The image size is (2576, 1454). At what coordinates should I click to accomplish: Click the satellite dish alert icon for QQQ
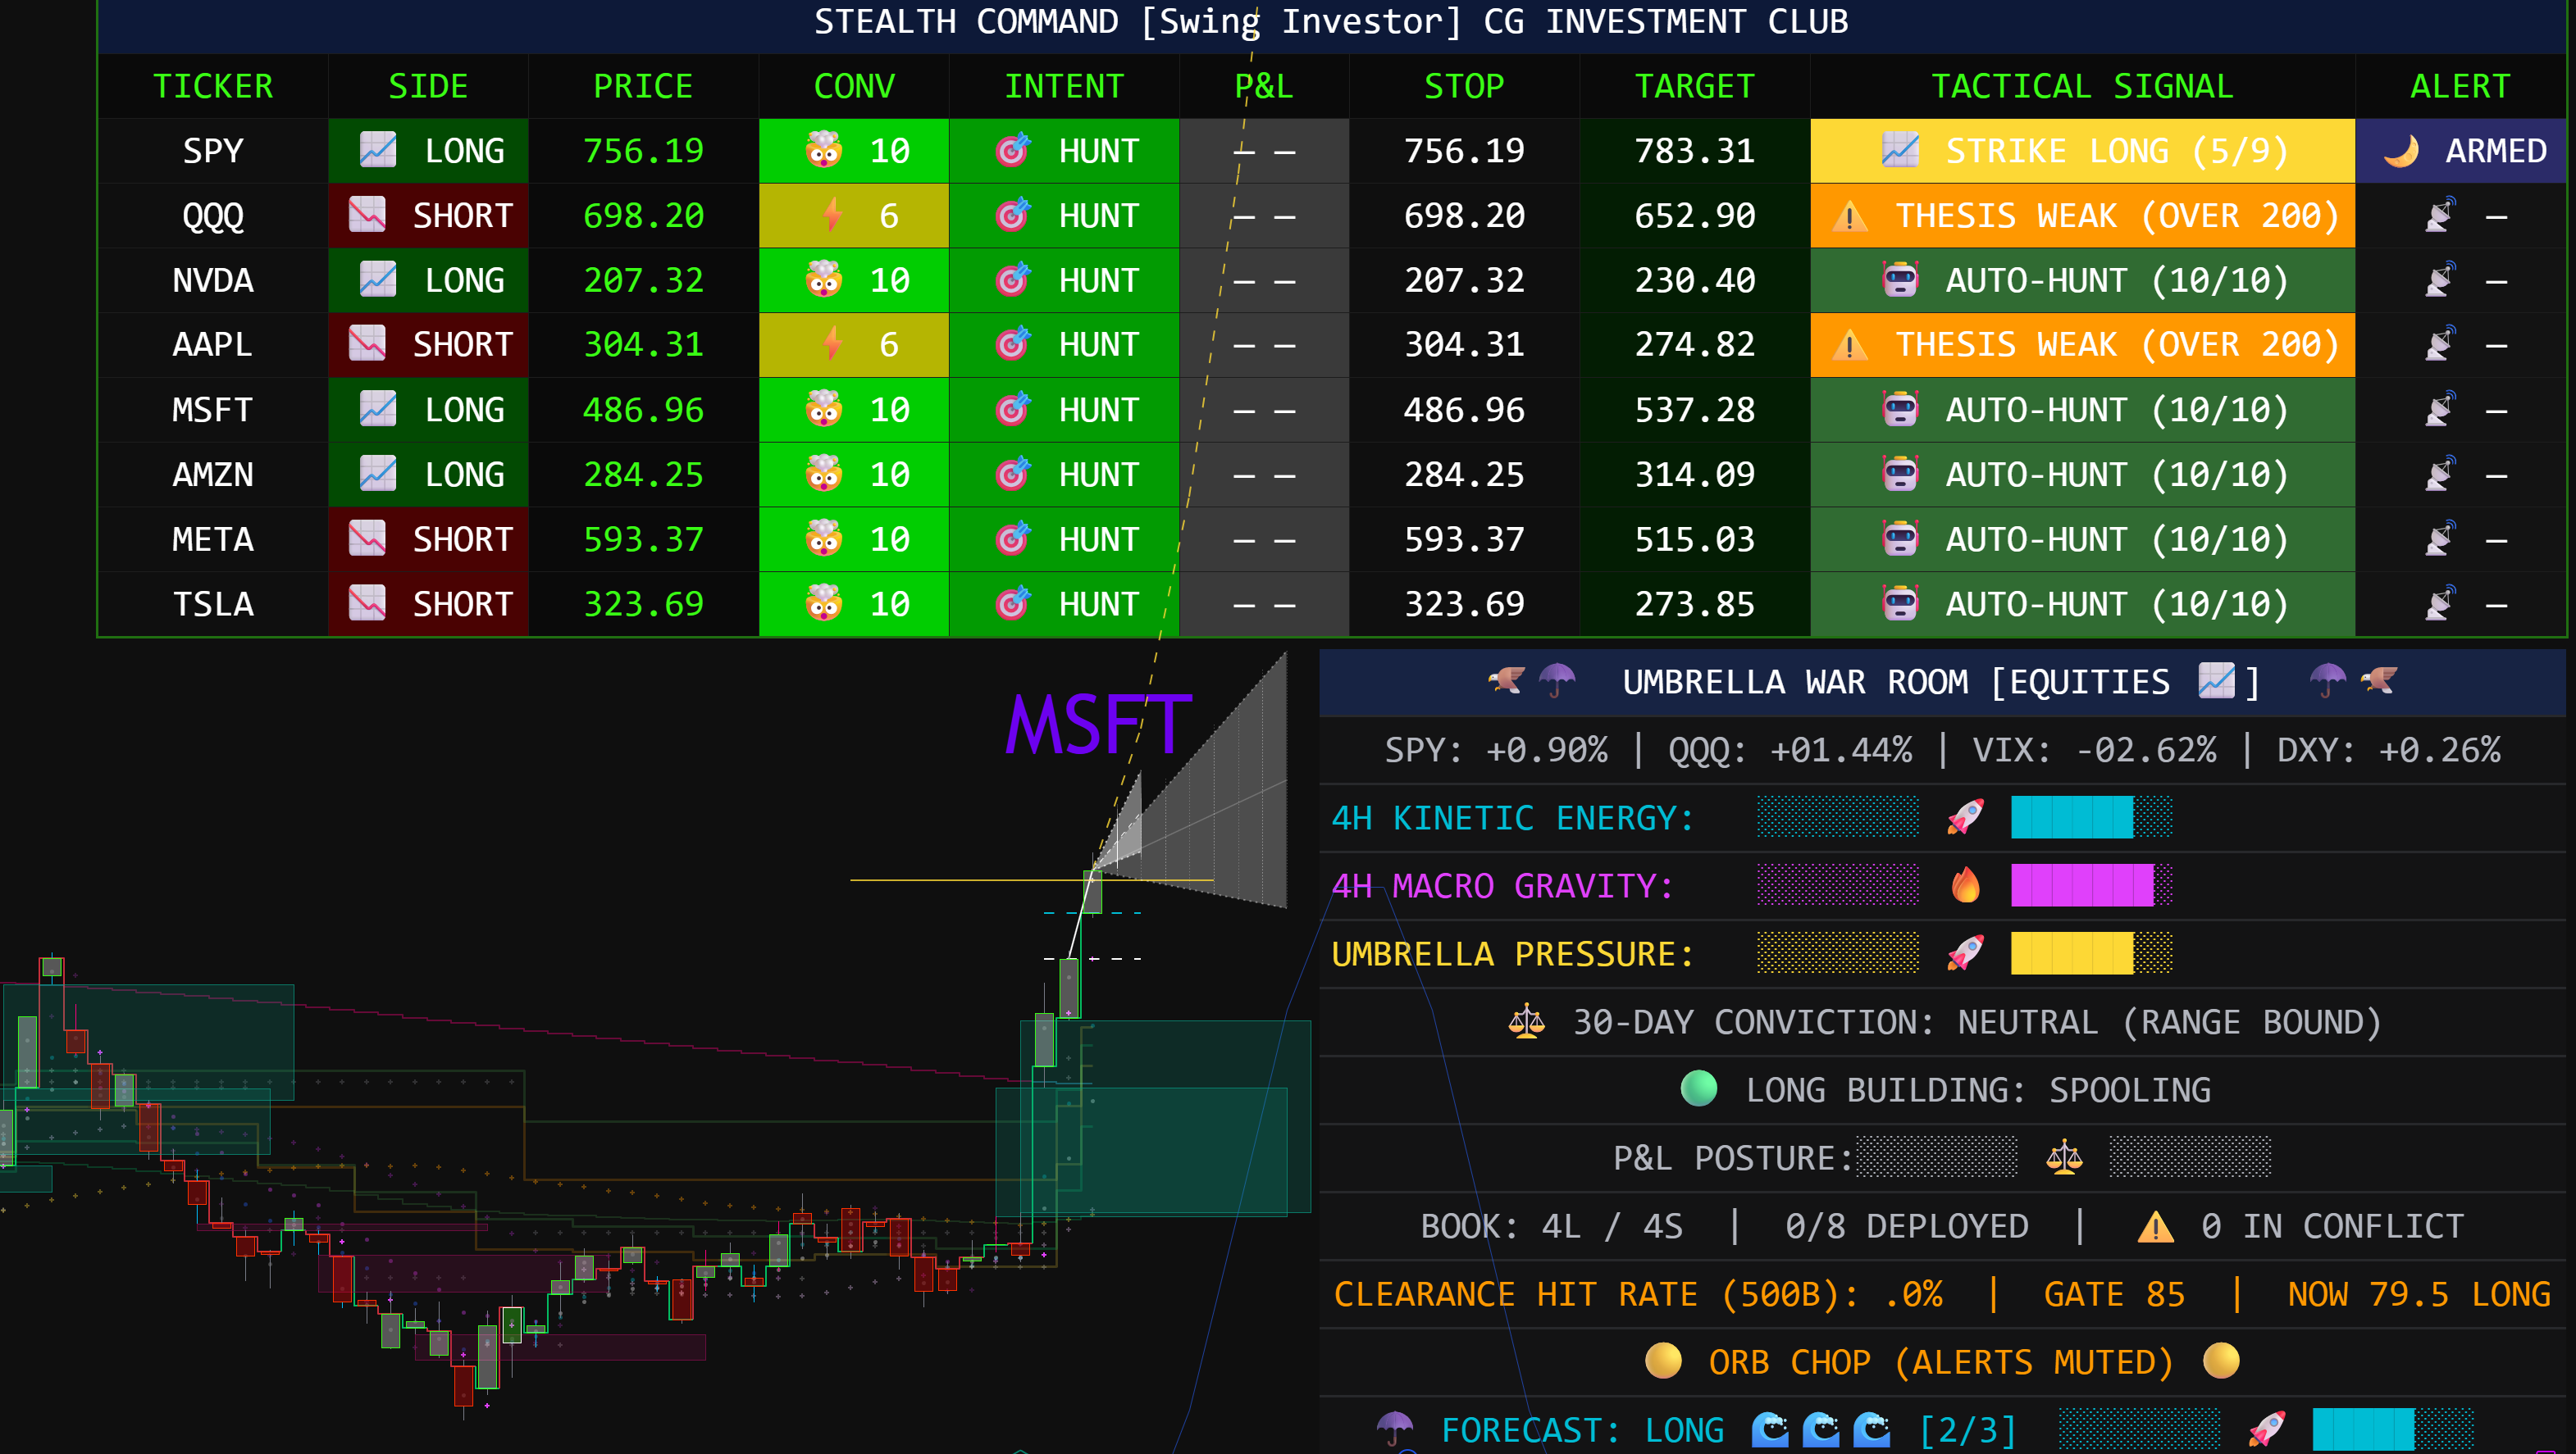[2440, 215]
